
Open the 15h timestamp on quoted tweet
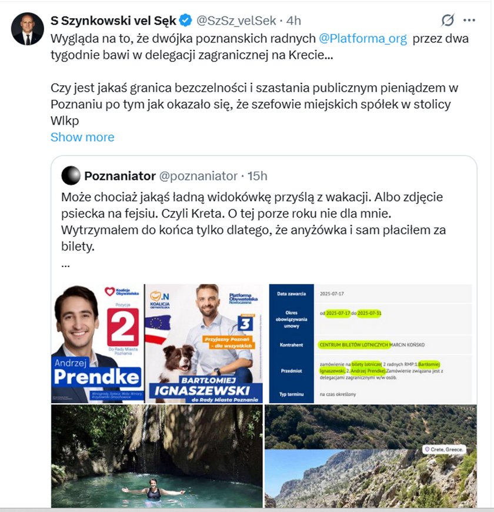(x=258, y=176)
